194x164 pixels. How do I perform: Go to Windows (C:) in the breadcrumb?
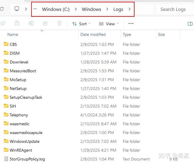pos(56,9)
